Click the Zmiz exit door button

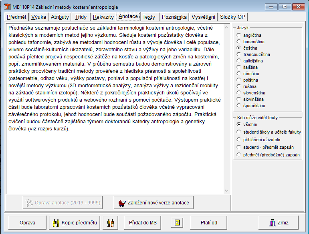(279, 223)
